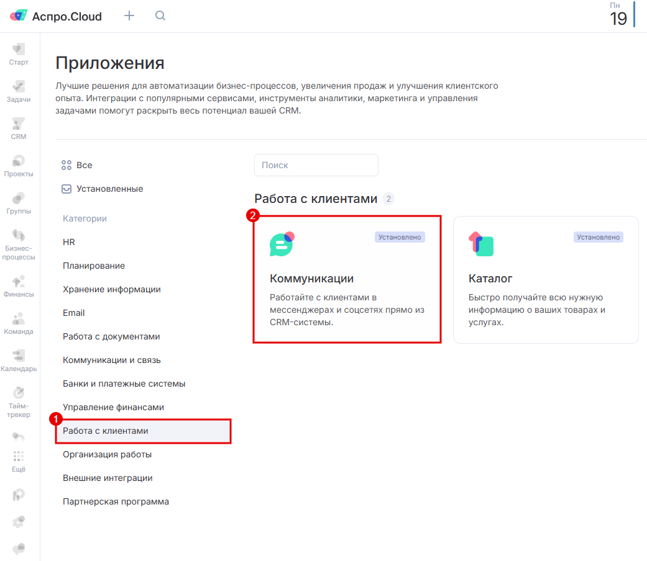Show all apps via Все
This screenshot has width=647, height=561.
tap(78, 165)
